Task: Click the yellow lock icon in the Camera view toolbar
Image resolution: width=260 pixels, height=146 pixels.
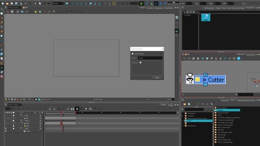Action: (x=36, y=12)
